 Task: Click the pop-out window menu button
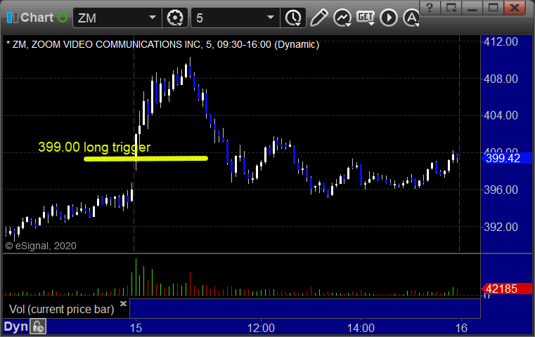click(451, 8)
